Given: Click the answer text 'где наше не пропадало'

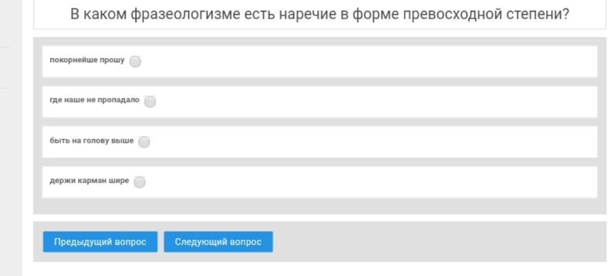Looking at the screenshot, I should [94, 100].
